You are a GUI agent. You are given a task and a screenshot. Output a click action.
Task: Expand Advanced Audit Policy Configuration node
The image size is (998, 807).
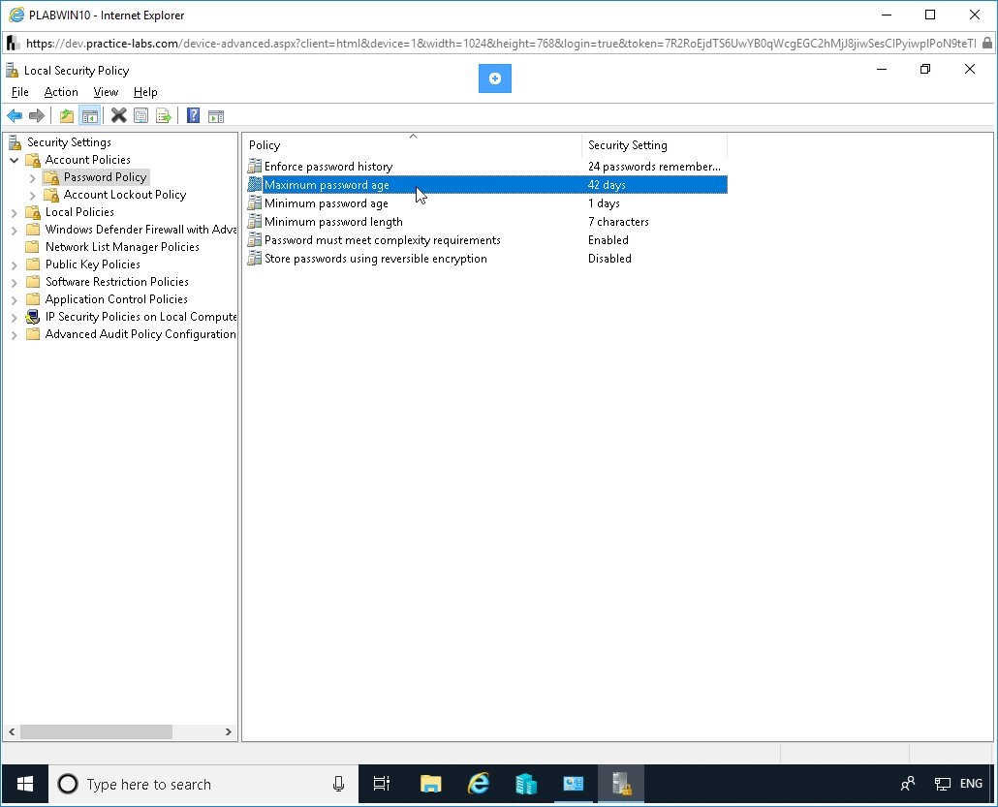(14, 335)
